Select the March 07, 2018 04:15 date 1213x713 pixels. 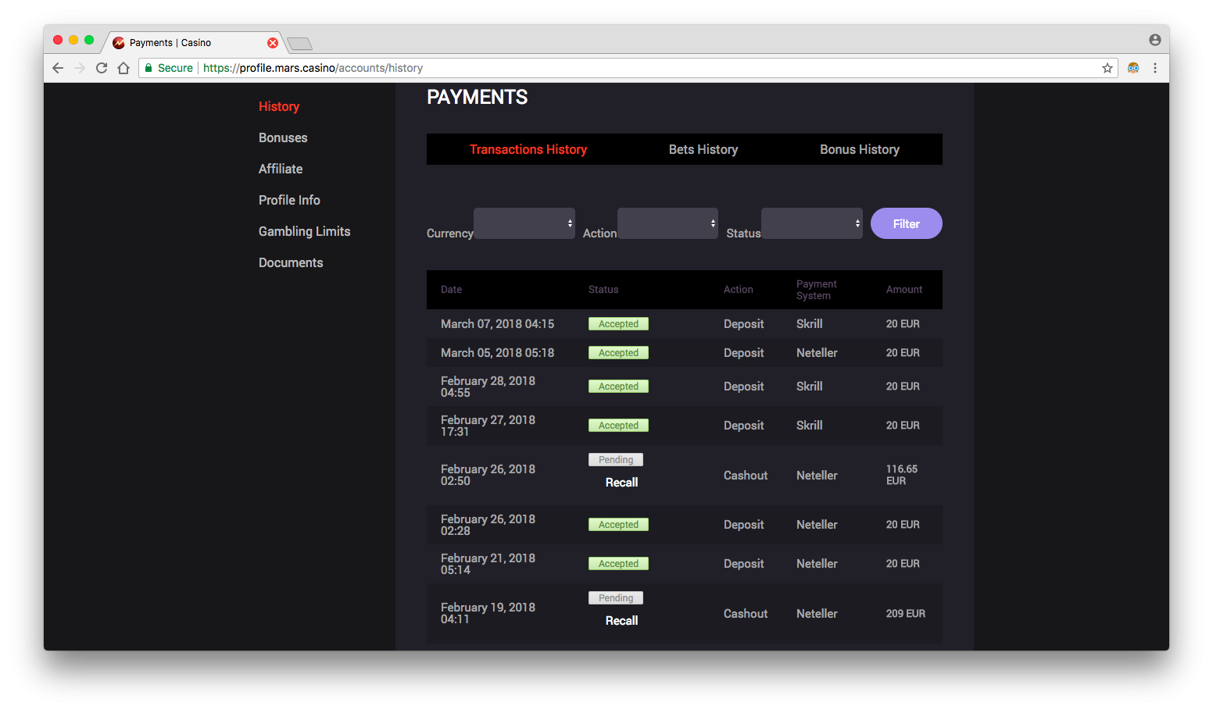497,324
